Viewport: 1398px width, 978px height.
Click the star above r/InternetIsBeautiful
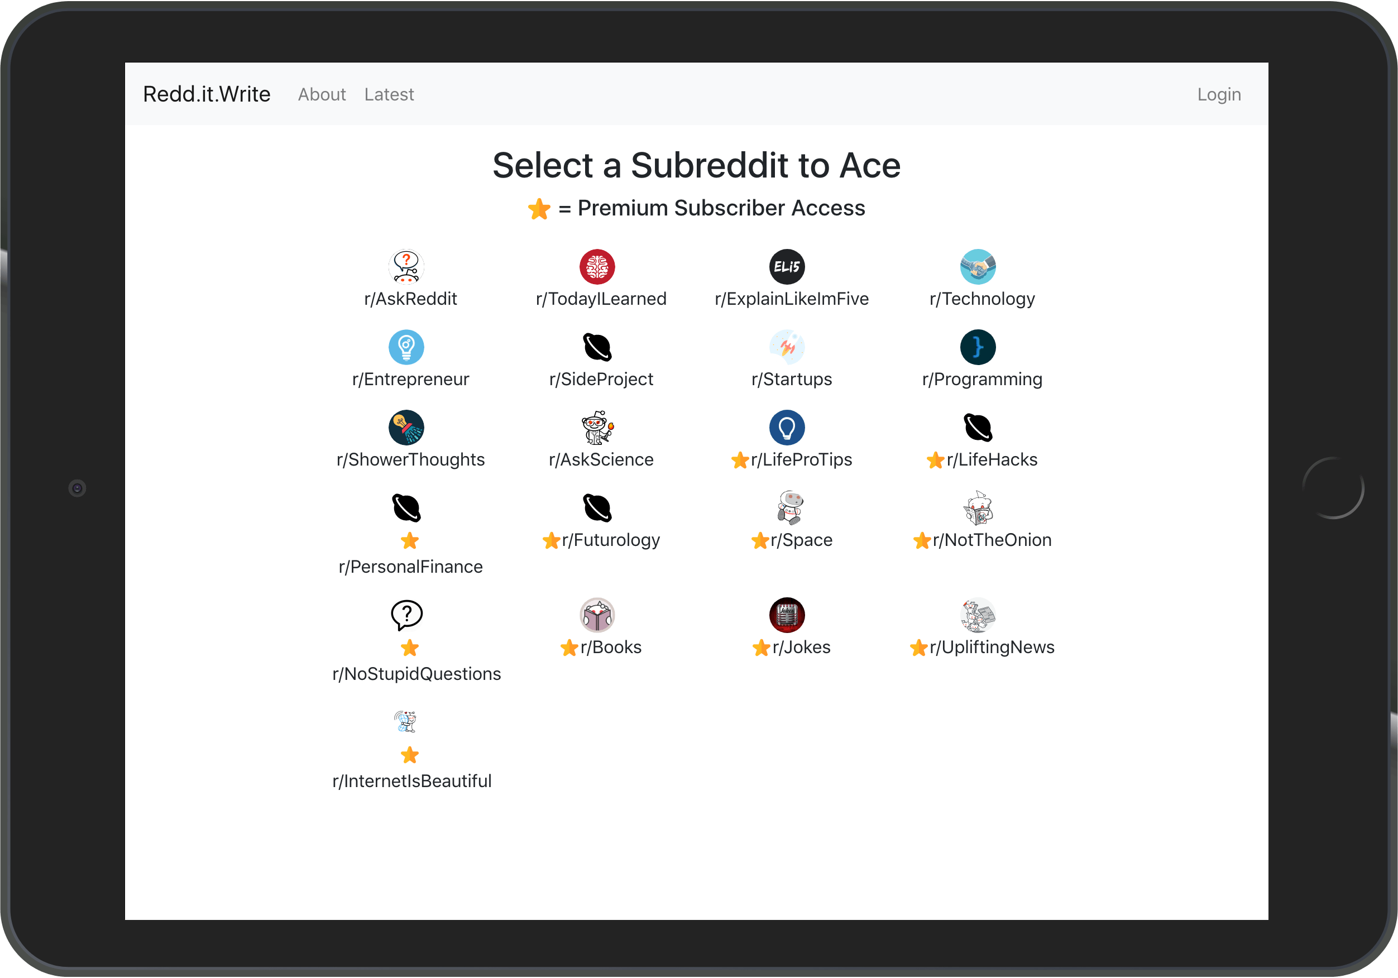tap(410, 755)
